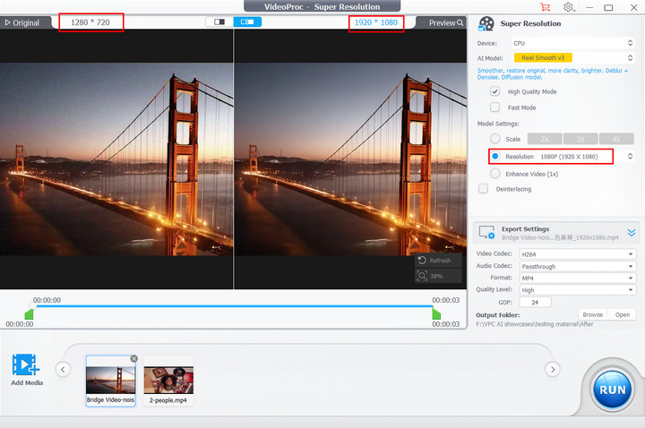Select the Resolution radio button
This screenshot has width=645, height=428.
tap(495, 156)
